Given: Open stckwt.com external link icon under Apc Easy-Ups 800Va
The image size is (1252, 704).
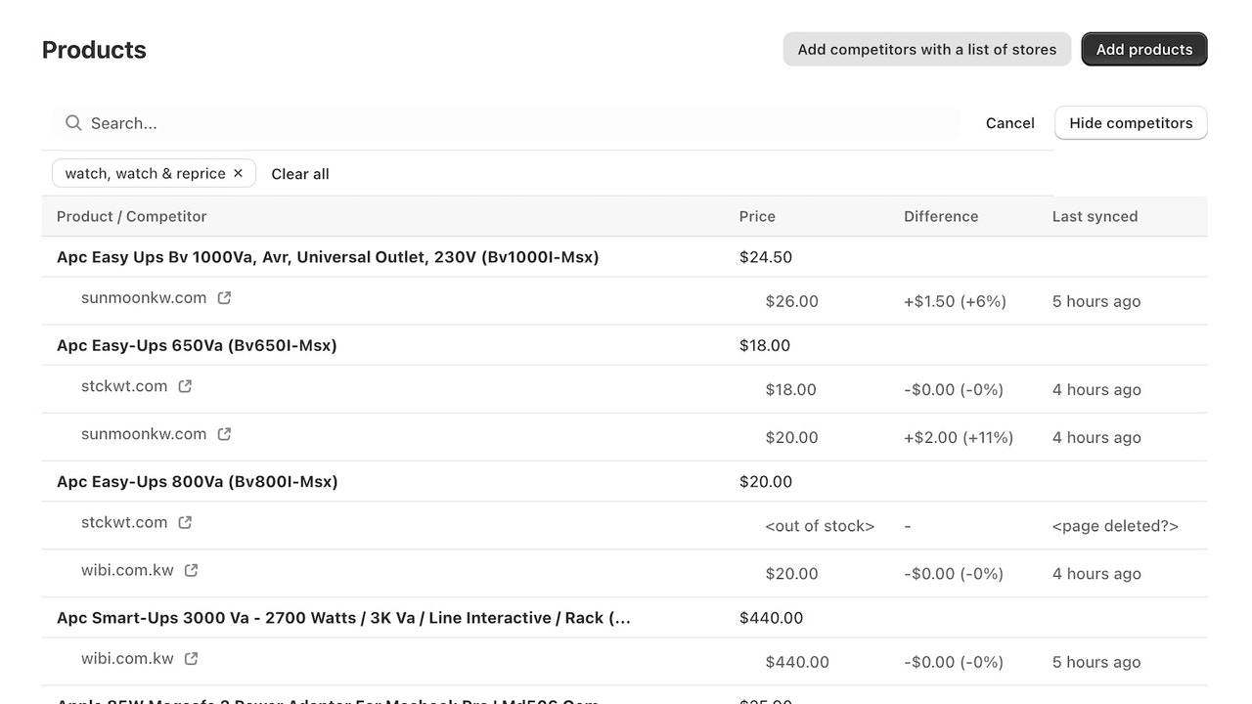Looking at the screenshot, I should (185, 522).
